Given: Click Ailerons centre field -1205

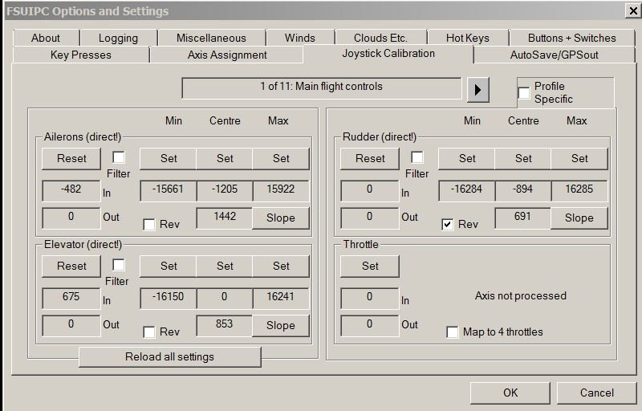Looking at the screenshot, I should point(225,190).
